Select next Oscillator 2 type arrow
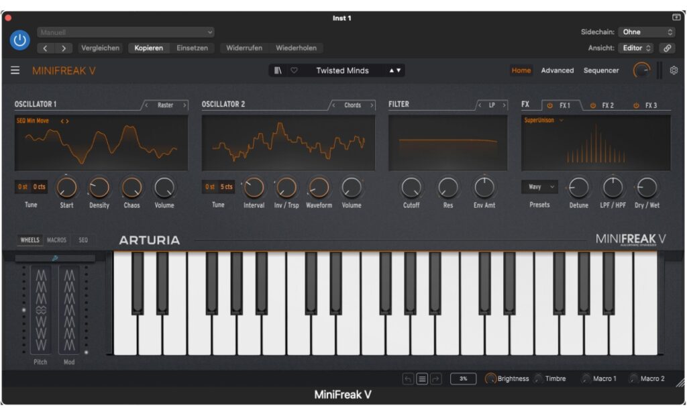 tap(372, 105)
